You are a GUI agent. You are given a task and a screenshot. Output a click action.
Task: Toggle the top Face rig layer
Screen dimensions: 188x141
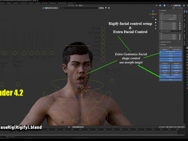tap(170, 47)
